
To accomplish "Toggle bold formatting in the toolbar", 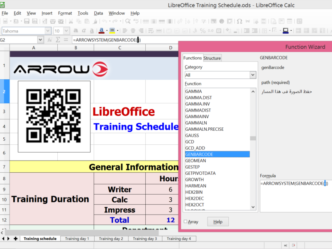I will tap(76, 30).
